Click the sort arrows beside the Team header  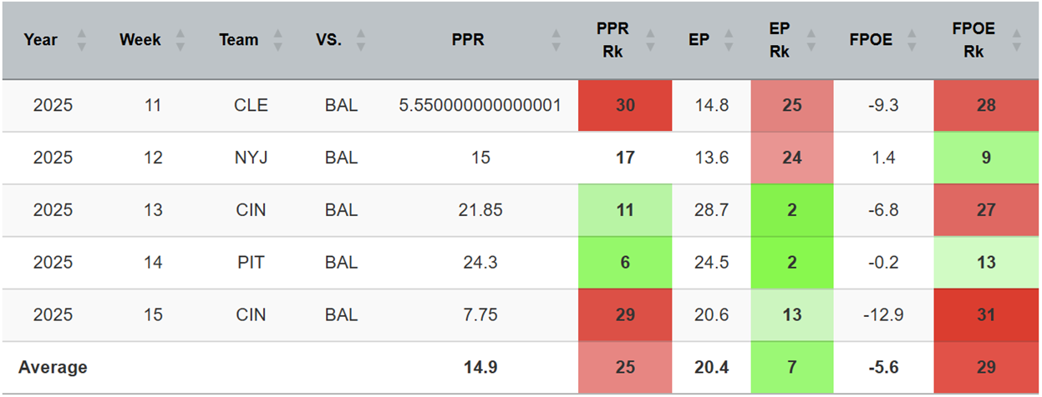pos(278,40)
